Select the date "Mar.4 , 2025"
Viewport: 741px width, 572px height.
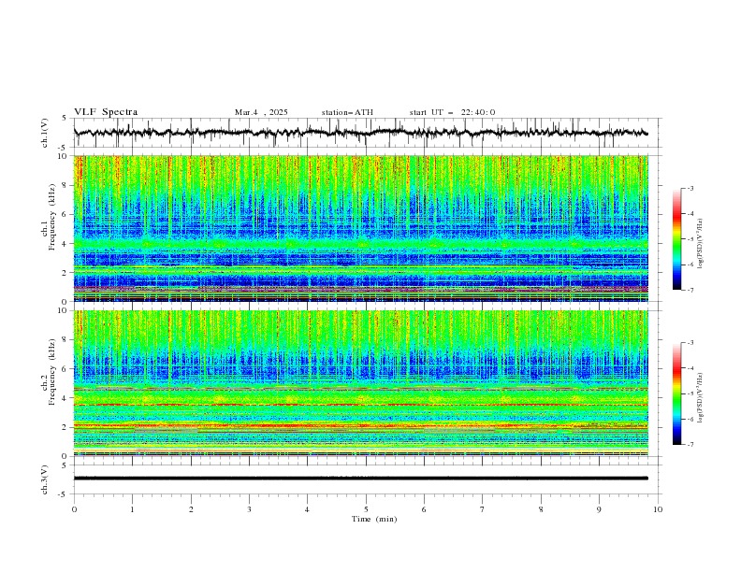click(x=261, y=112)
